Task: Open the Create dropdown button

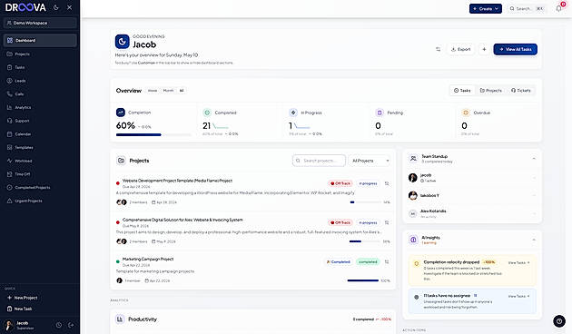Action: click(x=486, y=9)
